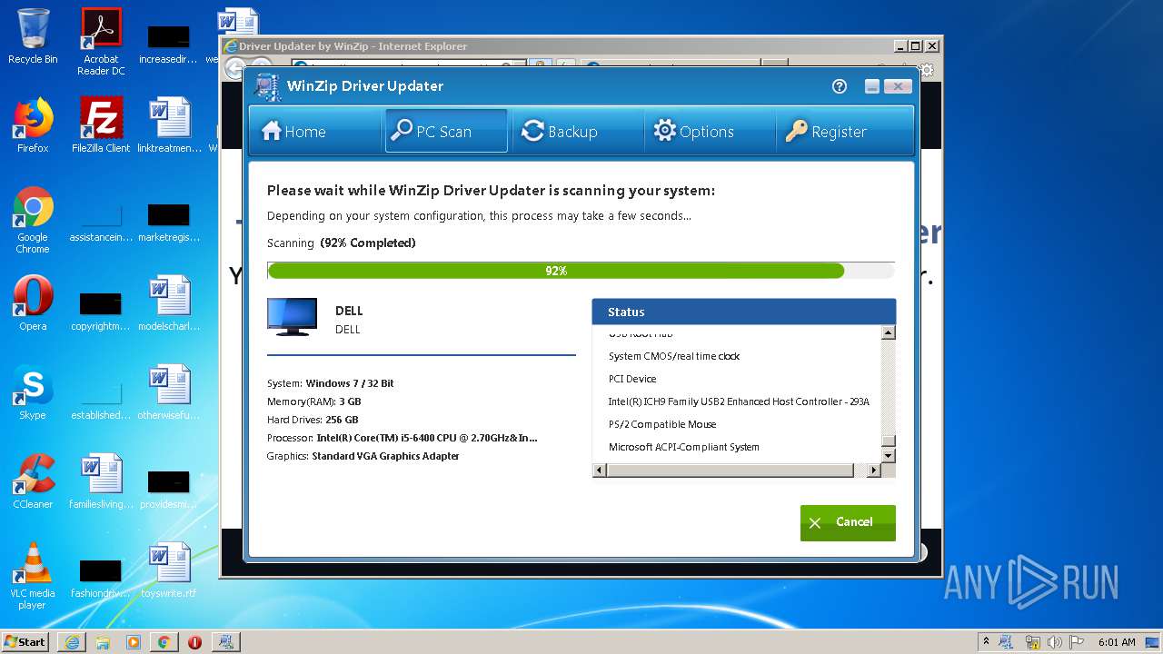This screenshot has height=654, width=1163.
Task: Click Internet Explorer in the taskbar
Action: coord(72,642)
